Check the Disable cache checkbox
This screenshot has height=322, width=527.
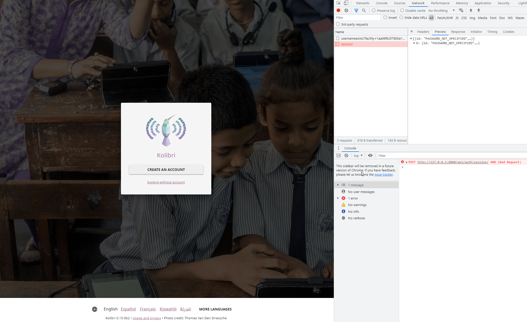tap(402, 11)
